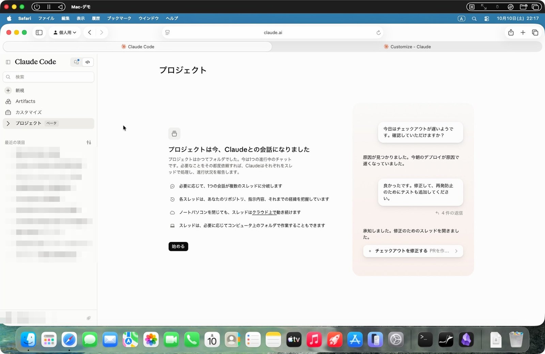Reload the page with refresh icon
545x354 pixels.
pos(378,33)
